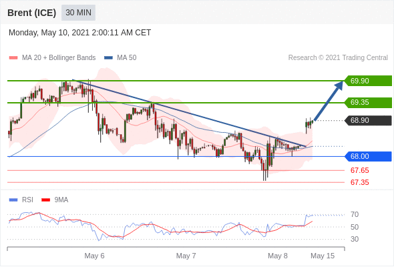Screen dimensions: 394x267
Task: Click the pink MA 20 legend swatch
Action: (x=13, y=58)
